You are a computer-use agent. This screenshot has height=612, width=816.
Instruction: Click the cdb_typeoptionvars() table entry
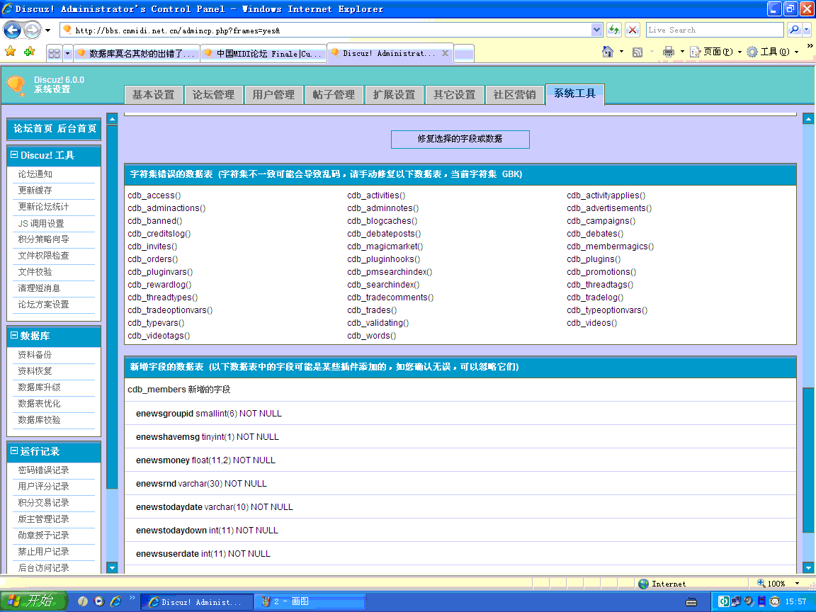point(607,310)
